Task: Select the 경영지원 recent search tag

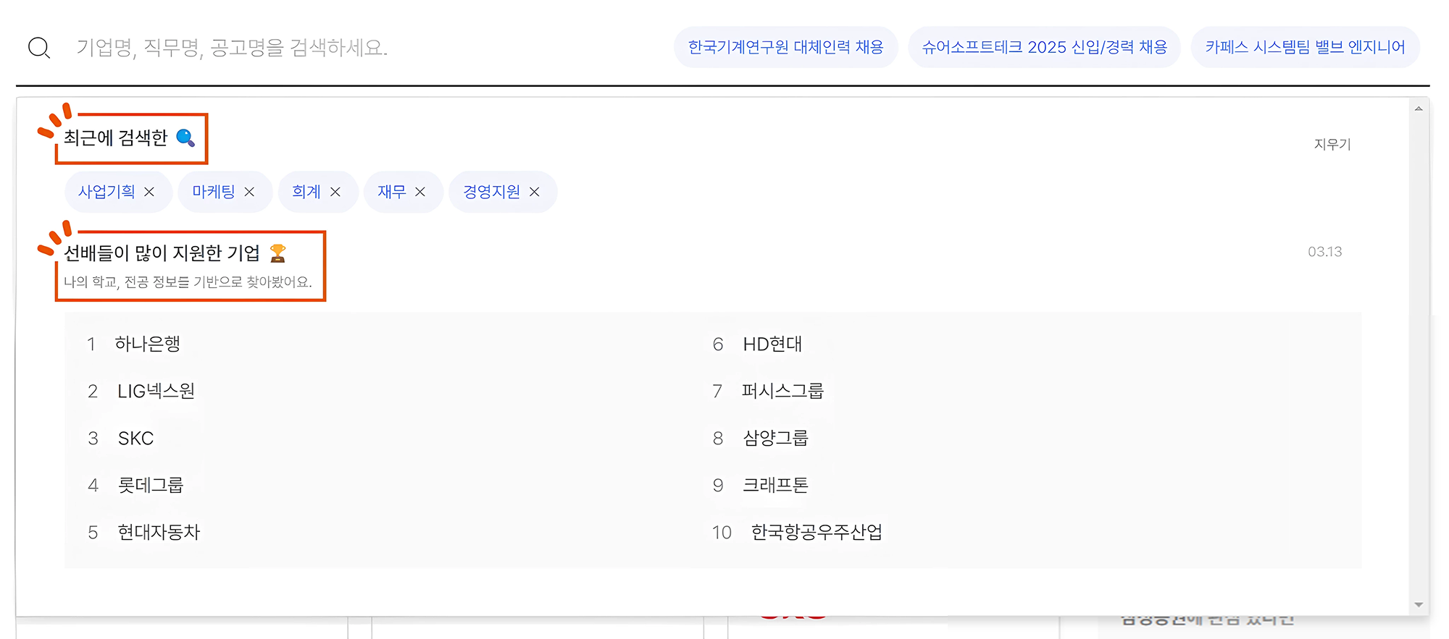Action: [491, 192]
